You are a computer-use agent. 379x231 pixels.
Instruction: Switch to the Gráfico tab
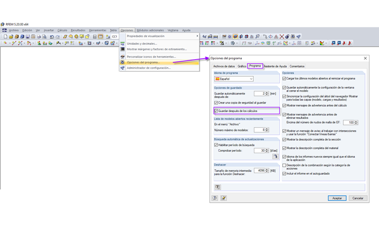pyautogui.click(x=242, y=66)
